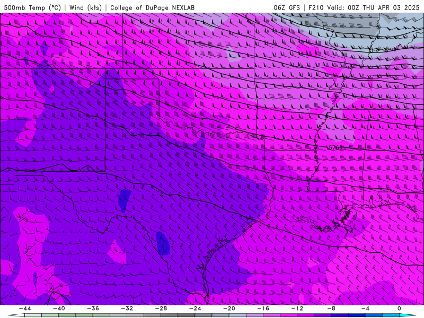Click the -40 legend value
The width and height of the screenshot is (424, 318).
pos(59,308)
